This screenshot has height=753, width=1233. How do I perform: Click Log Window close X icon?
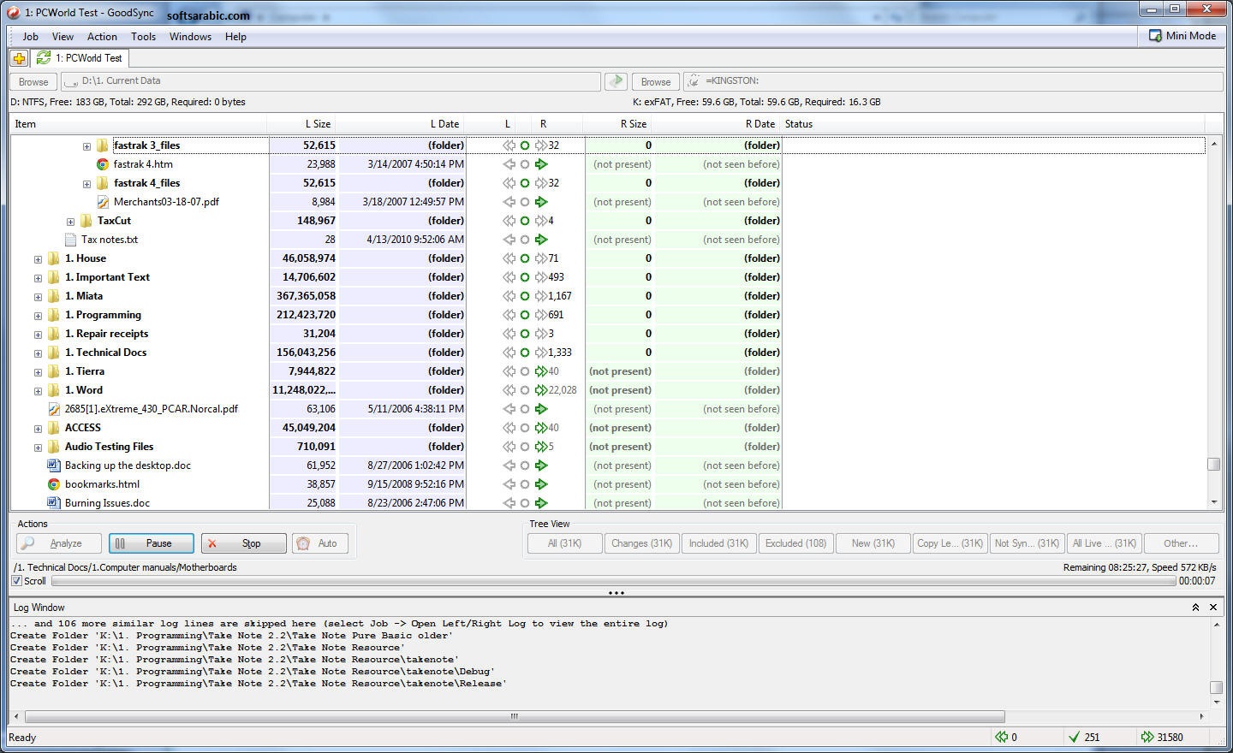1213,607
